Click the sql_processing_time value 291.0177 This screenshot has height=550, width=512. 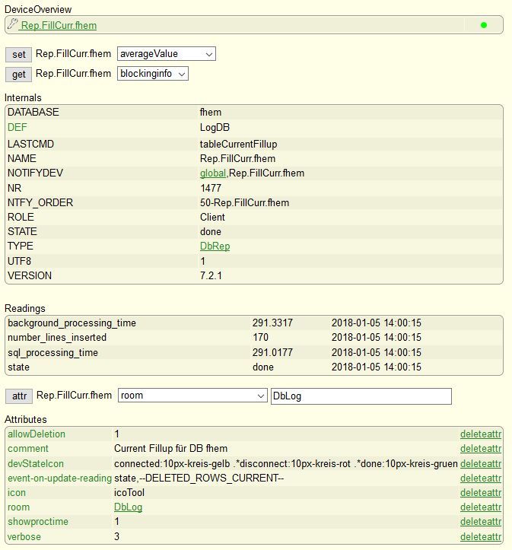272,352
